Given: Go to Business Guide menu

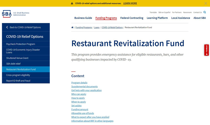Looking at the screenshot, I should [x=83, y=18].
